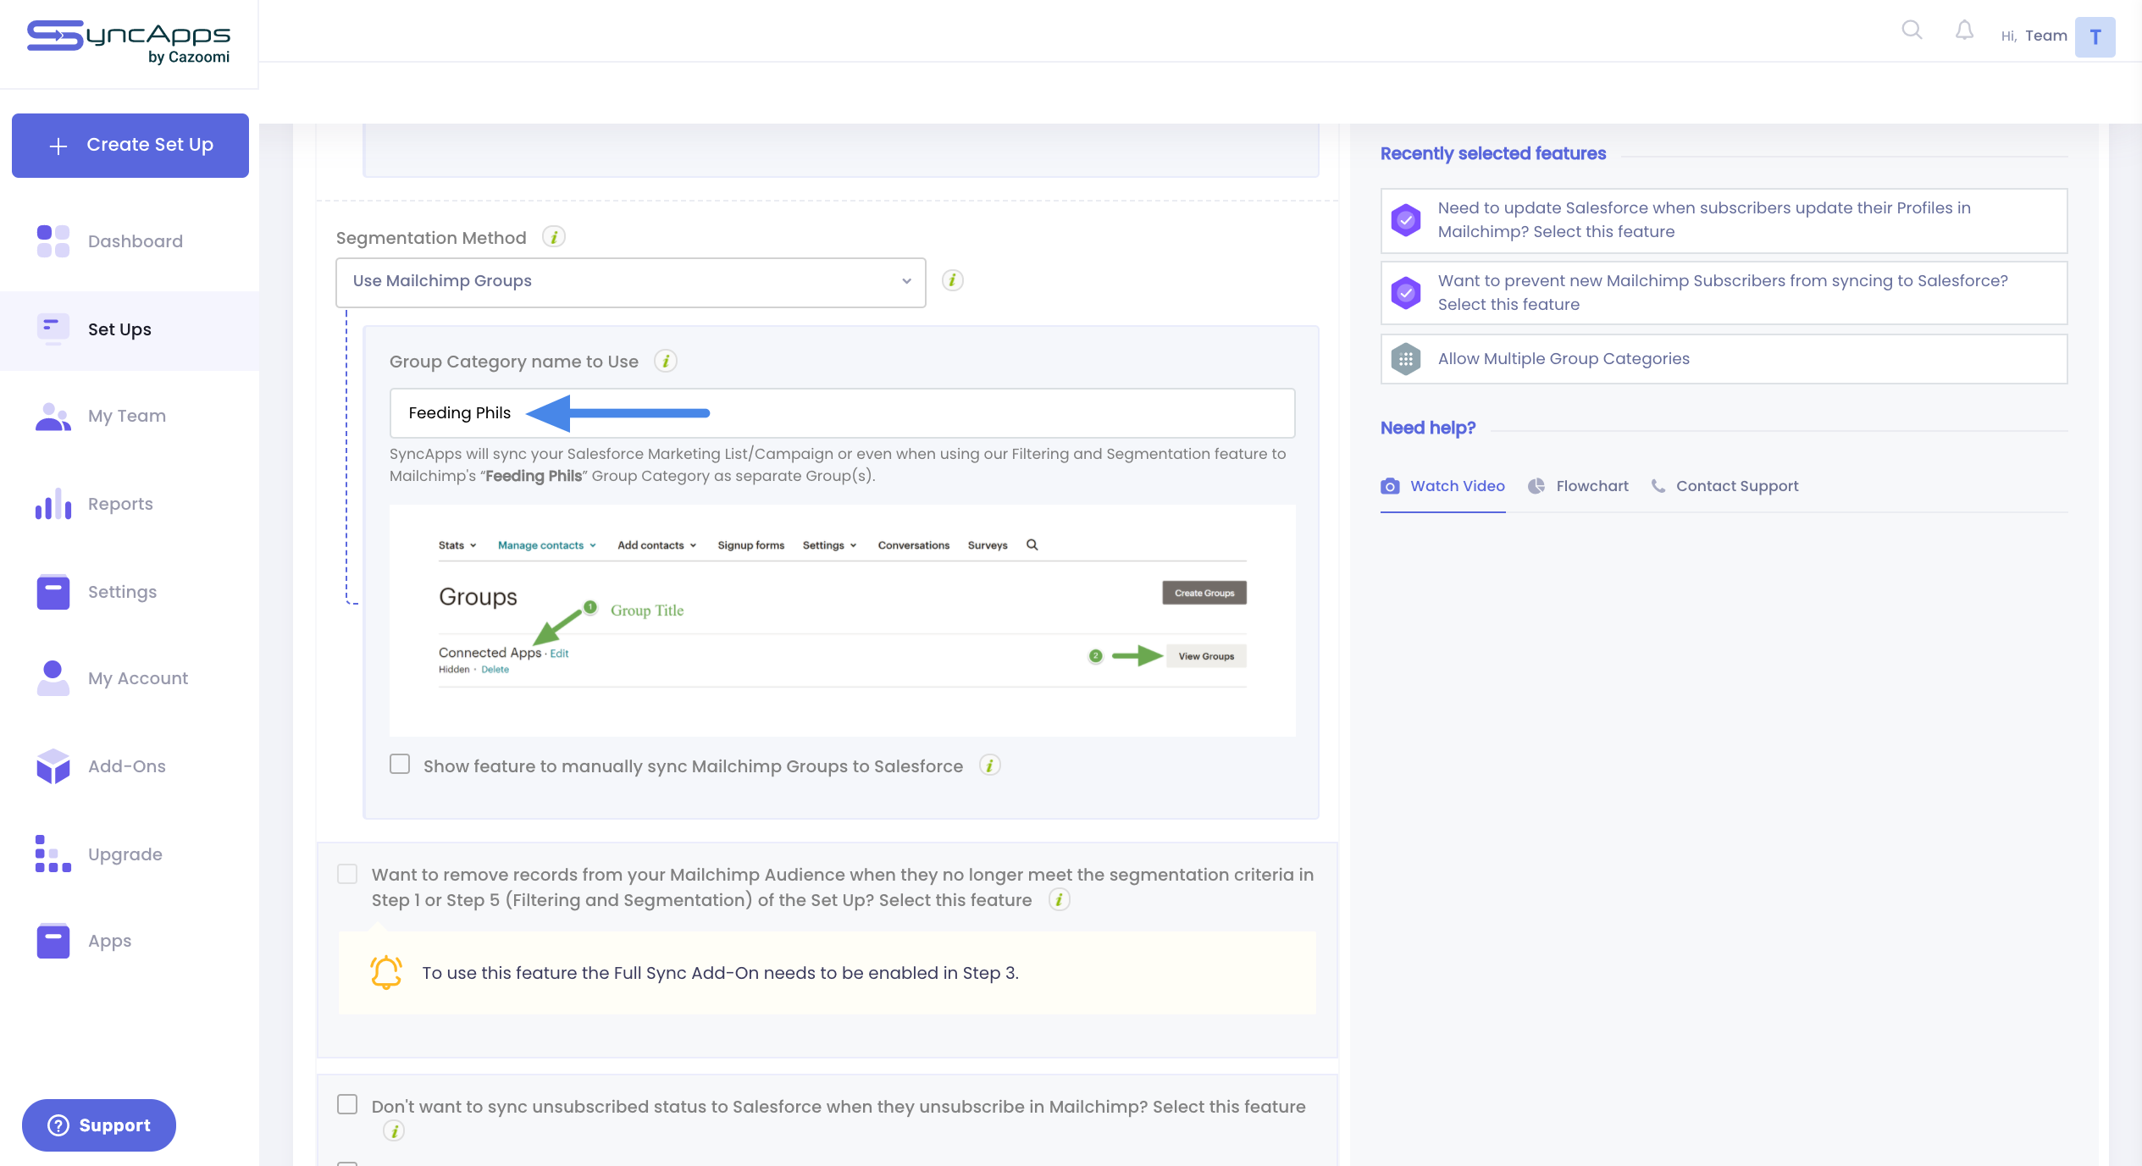Click check icon for update Salesforce Profiles feature
The width and height of the screenshot is (2142, 1166).
click(x=1406, y=220)
